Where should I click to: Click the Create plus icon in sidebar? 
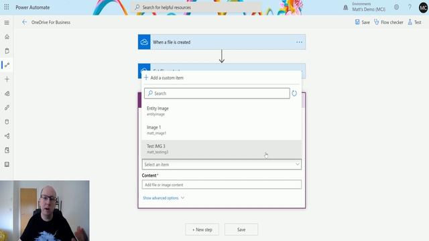(7, 79)
